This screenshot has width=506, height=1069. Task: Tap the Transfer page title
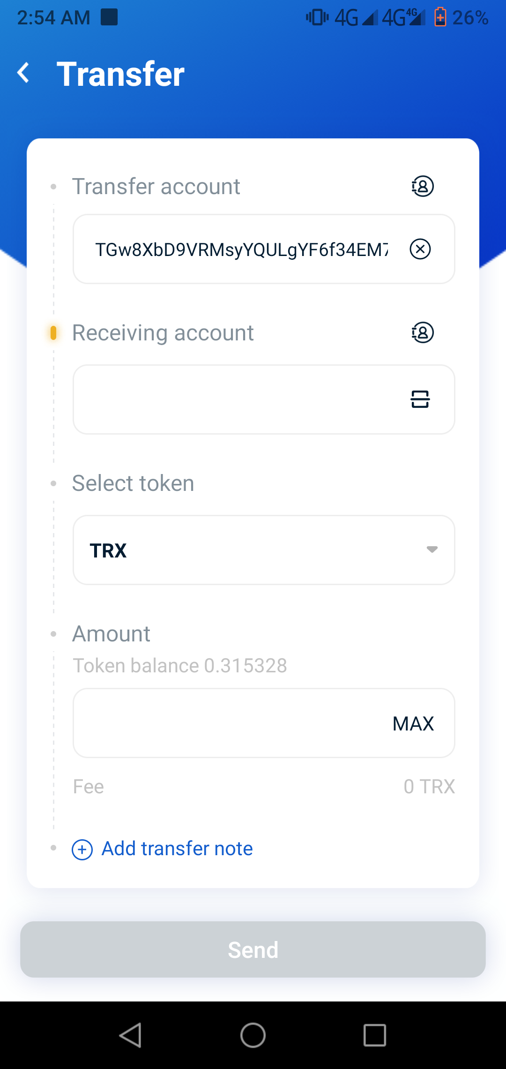120,74
